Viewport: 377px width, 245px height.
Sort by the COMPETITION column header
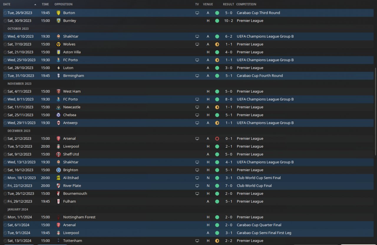tap(246, 4)
